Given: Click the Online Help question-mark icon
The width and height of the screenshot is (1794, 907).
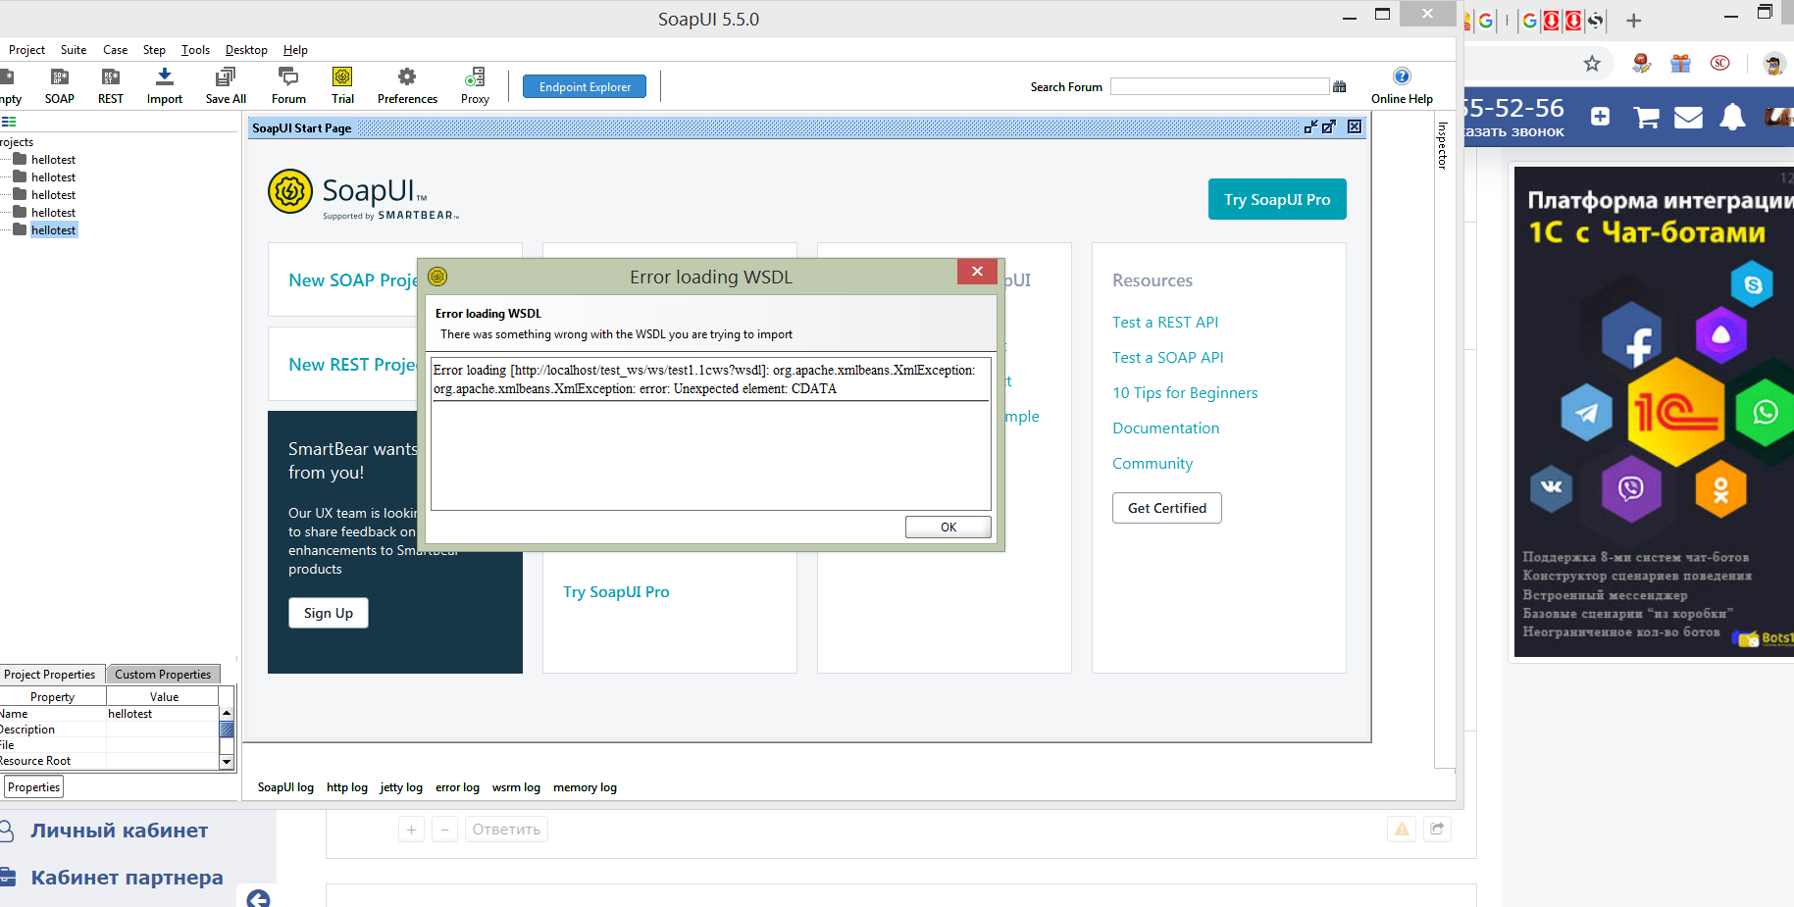Looking at the screenshot, I should click(1402, 76).
